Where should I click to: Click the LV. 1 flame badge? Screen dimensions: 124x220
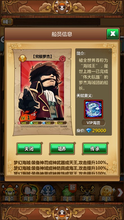27,117
